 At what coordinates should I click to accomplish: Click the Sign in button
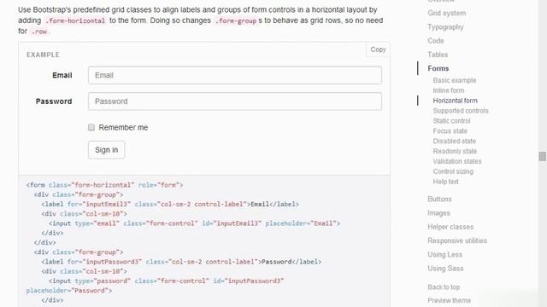click(x=106, y=150)
